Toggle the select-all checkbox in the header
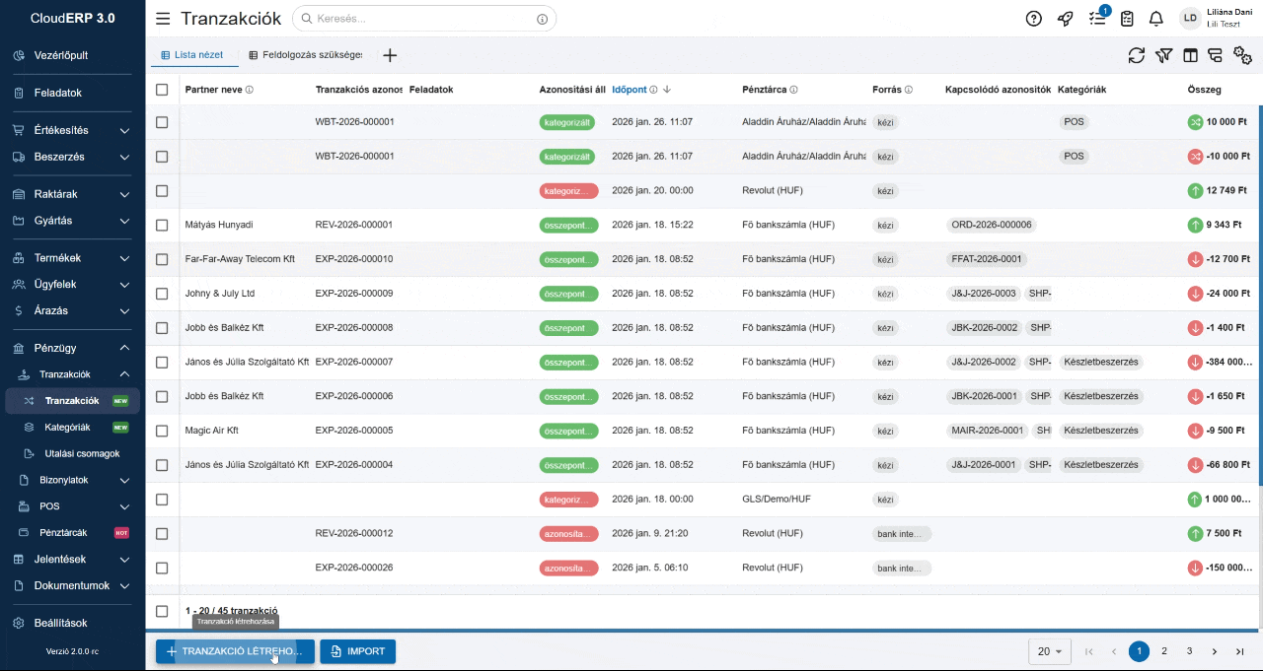Screen dimensions: 1263x671 click(x=162, y=89)
